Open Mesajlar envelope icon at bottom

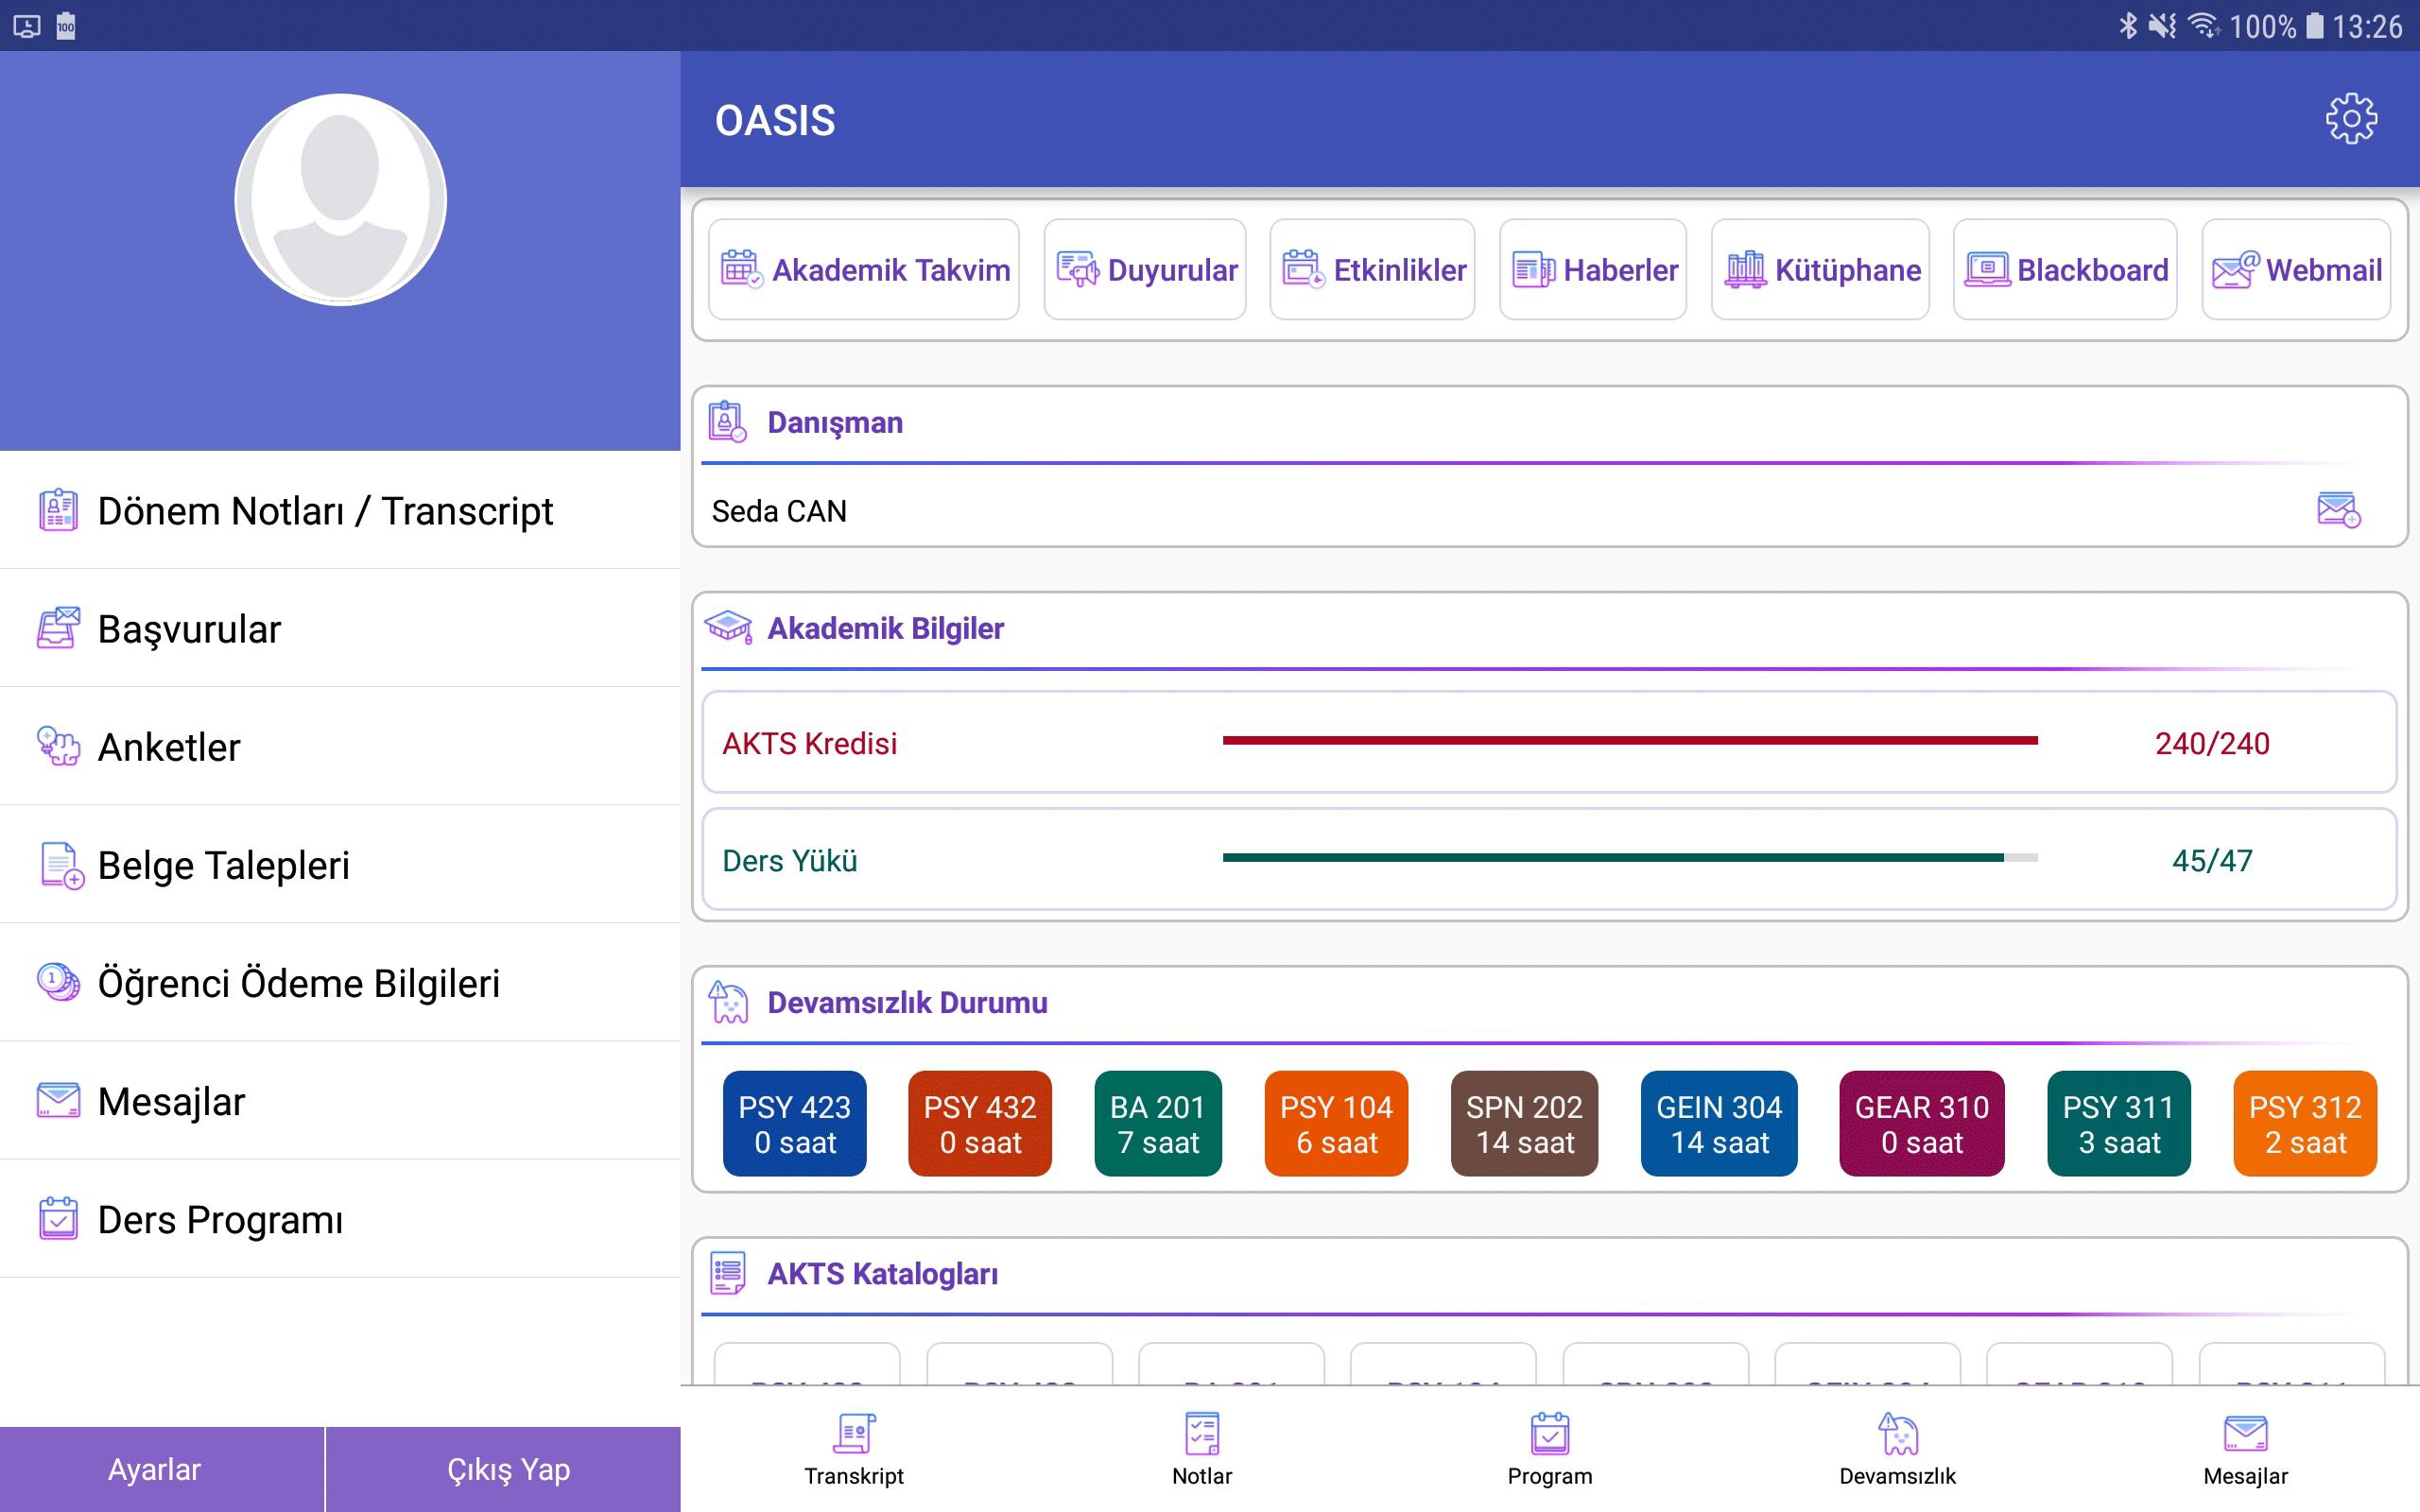click(2245, 1435)
